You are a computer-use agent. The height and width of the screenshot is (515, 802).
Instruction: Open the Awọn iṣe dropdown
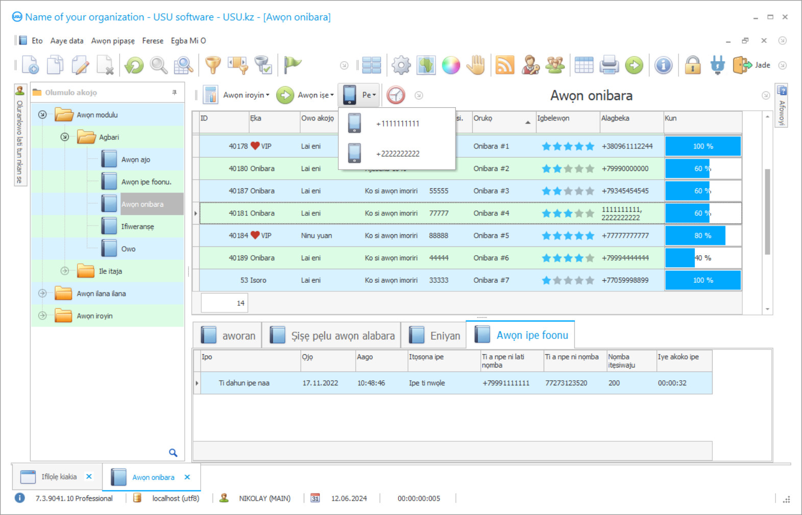pyautogui.click(x=305, y=95)
